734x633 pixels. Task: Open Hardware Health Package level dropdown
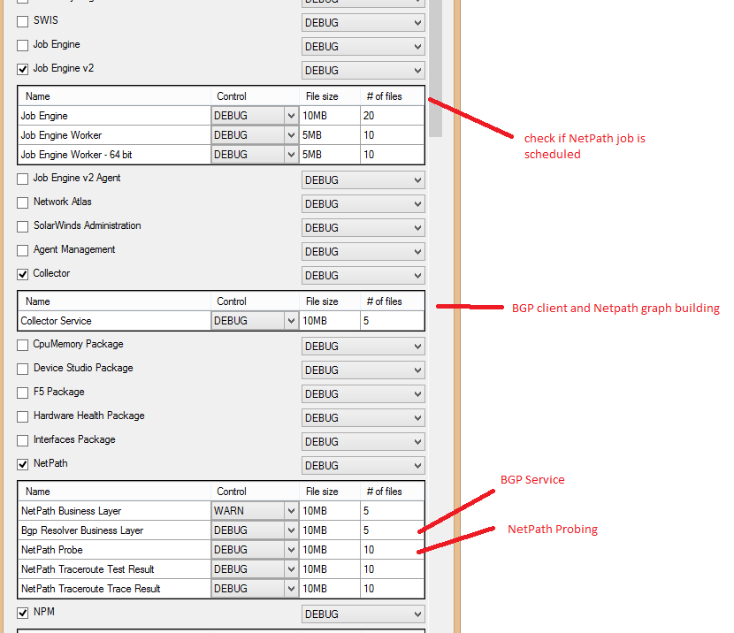[363, 418]
